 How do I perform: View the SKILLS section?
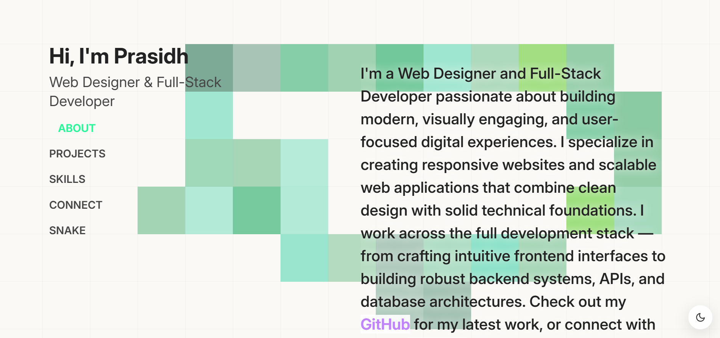[67, 179]
